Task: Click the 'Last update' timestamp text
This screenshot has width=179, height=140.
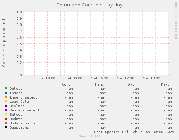Action: click(134, 132)
